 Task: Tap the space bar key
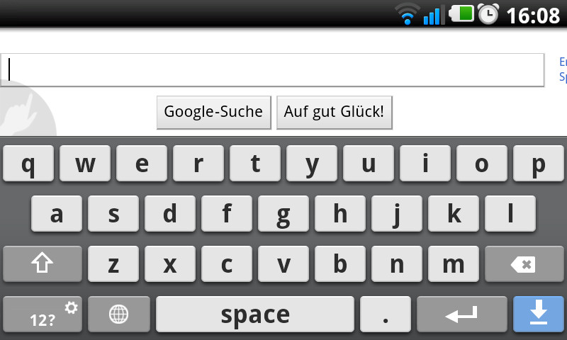pos(255,314)
